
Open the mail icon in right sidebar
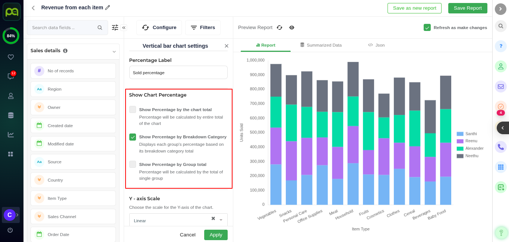tap(500, 87)
